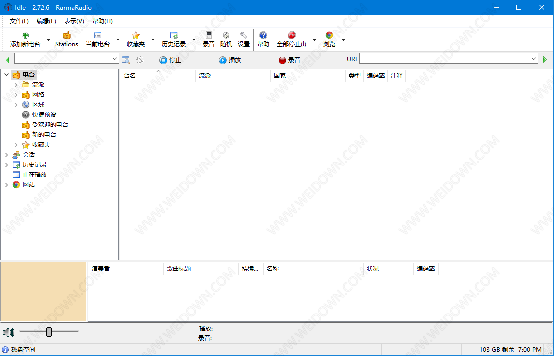Open the 表示(V) menu

(74, 21)
